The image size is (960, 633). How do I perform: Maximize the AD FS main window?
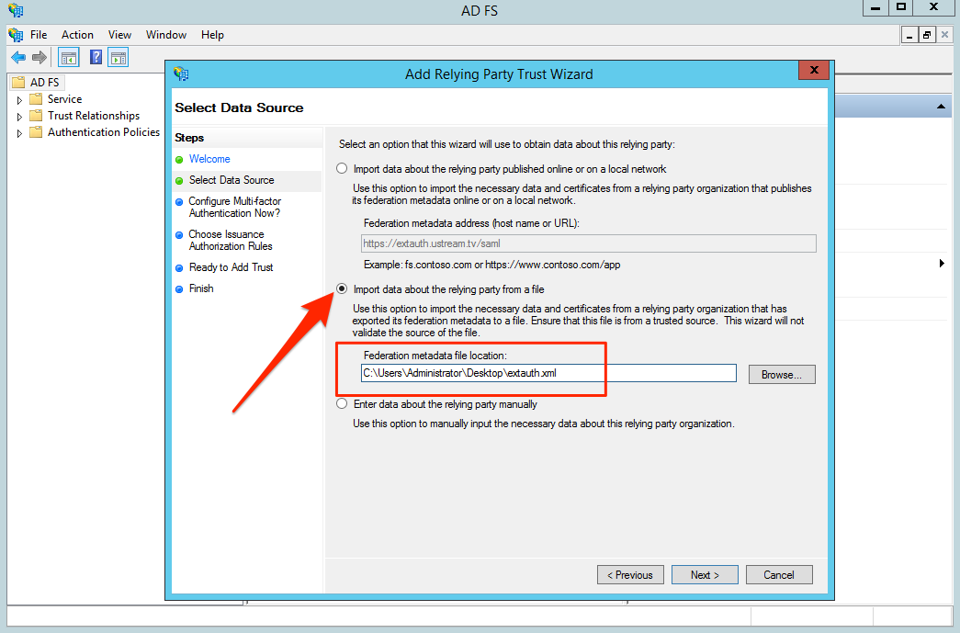[x=901, y=7]
